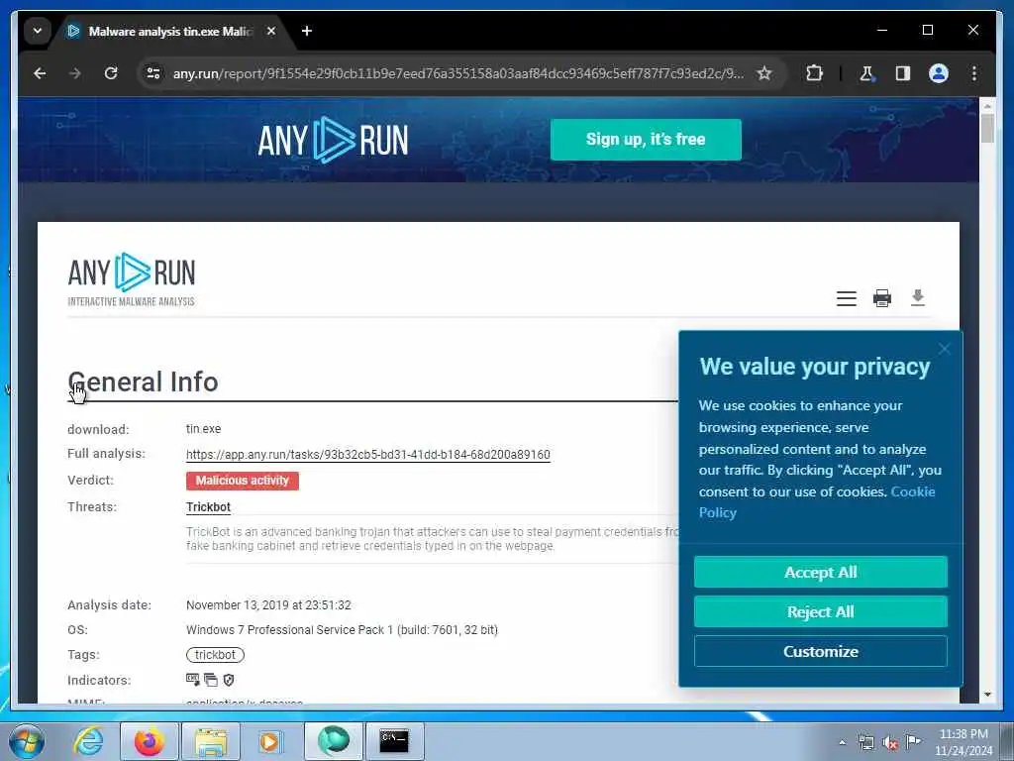Open Windows Media Player from the taskbar

270,741
